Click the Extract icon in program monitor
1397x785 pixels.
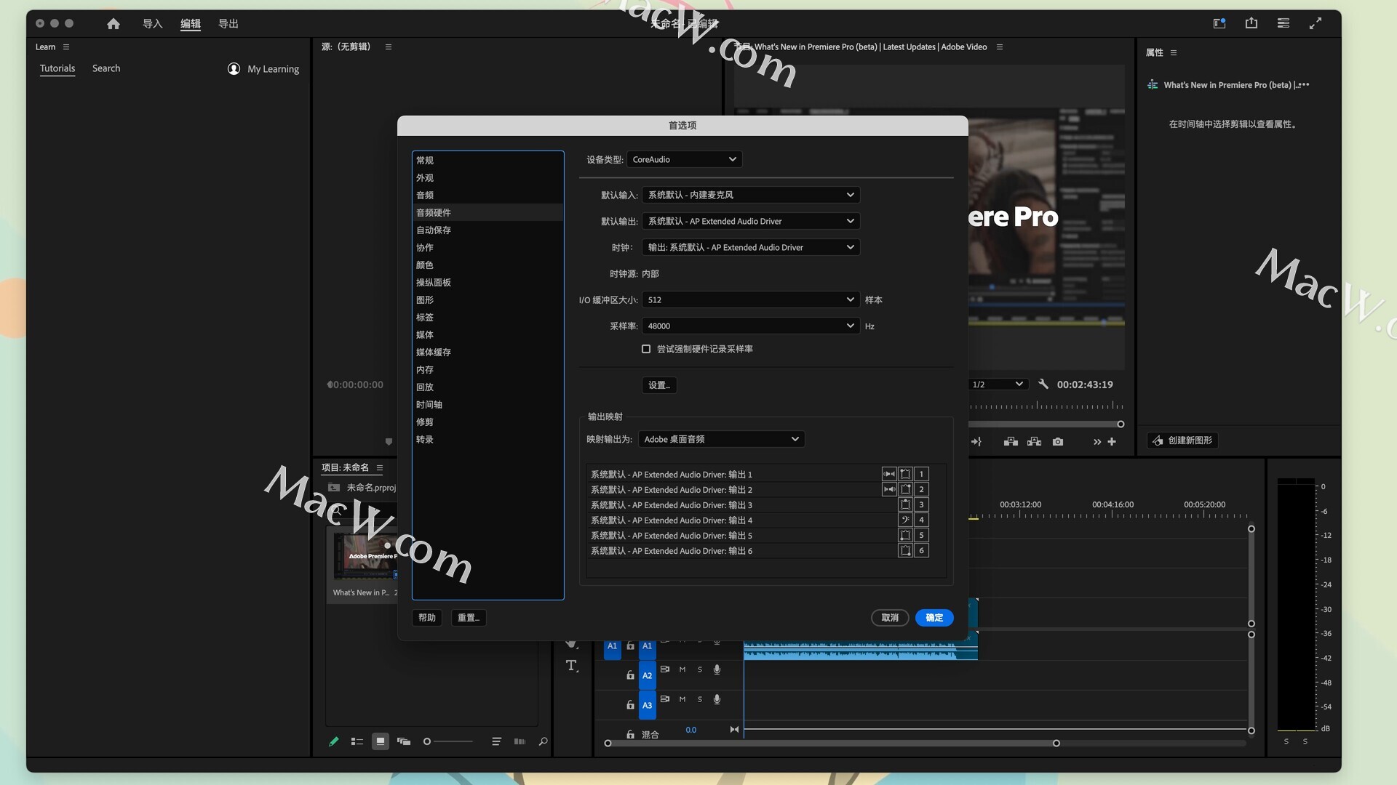tap(1034, 442)
